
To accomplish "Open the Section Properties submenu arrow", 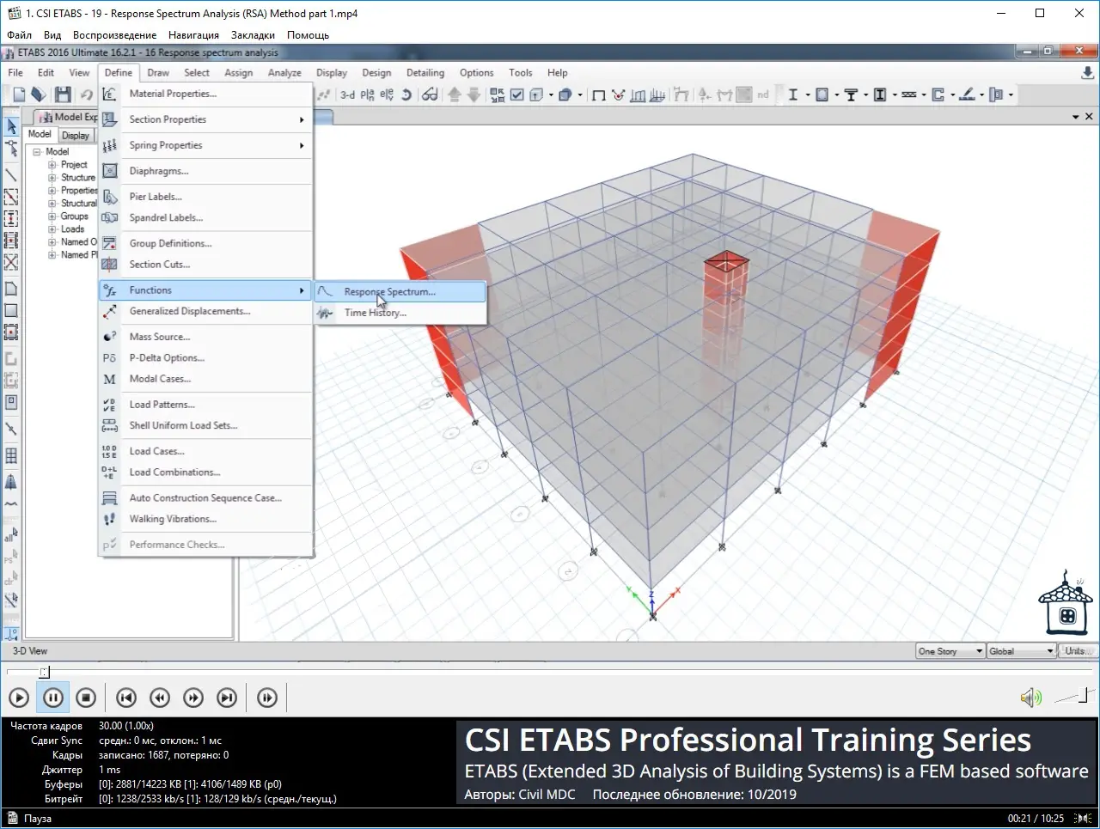I will click(x=302, y=119).
